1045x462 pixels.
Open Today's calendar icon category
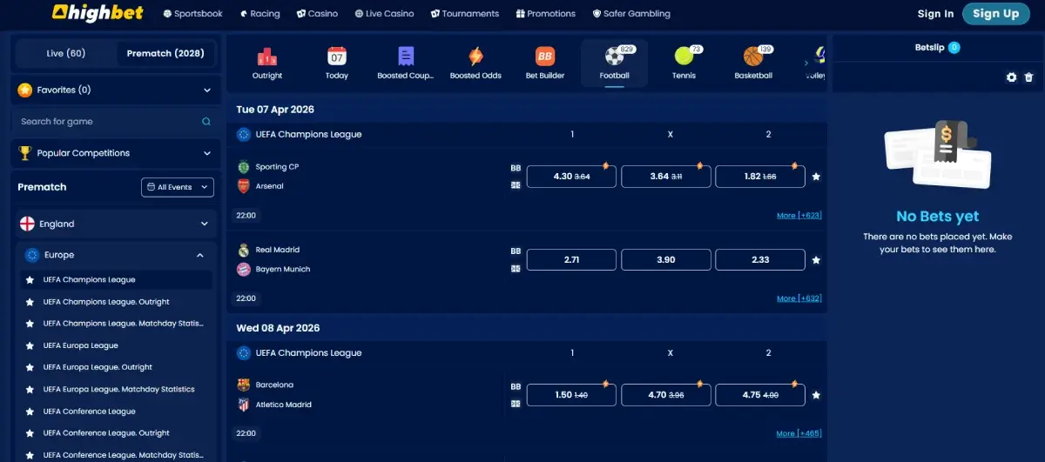click(337, 57)
